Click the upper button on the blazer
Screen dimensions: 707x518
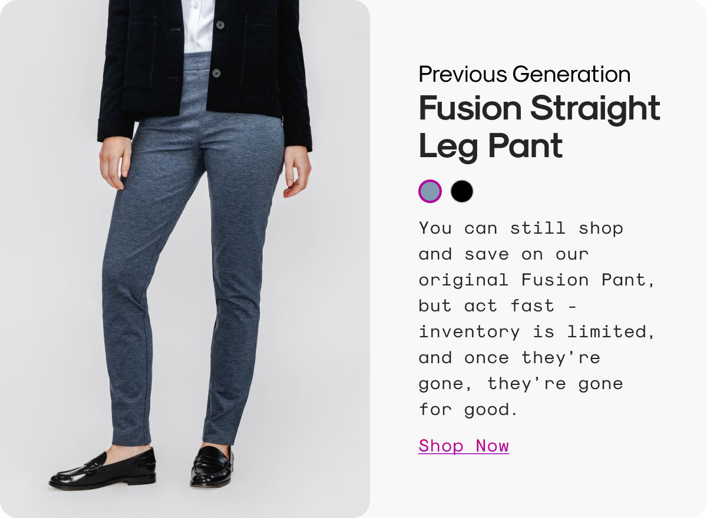pyautogui.click(x=220, y=25)
